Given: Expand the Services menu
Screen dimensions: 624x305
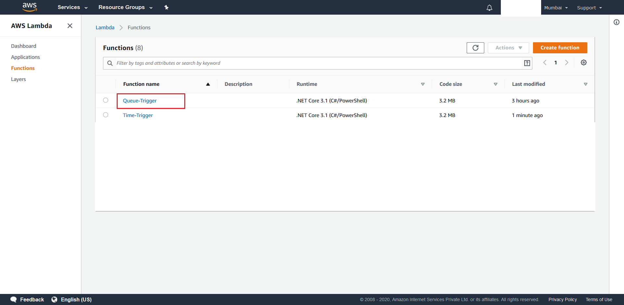Looking at the screenshot, I should 72,7.
